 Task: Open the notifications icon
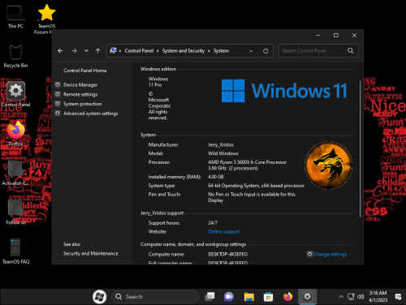[x=398, y=297]
